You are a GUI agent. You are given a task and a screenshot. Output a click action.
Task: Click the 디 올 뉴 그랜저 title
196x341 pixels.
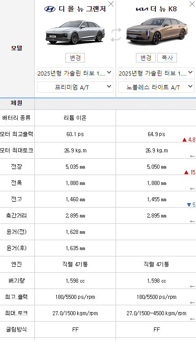coord(82,9)
